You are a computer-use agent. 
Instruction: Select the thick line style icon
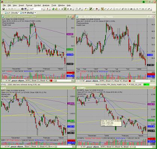[91, 9]
